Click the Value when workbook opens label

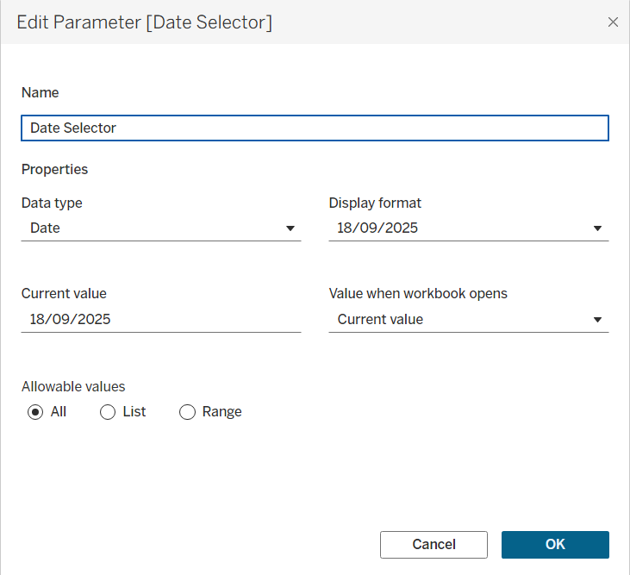(x=418, y=293)
